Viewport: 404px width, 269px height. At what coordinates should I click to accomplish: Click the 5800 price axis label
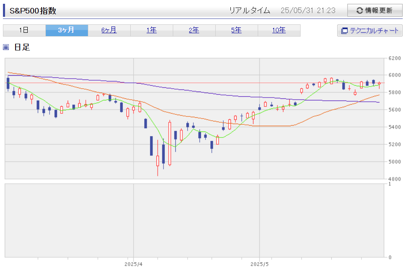point(395,92)
